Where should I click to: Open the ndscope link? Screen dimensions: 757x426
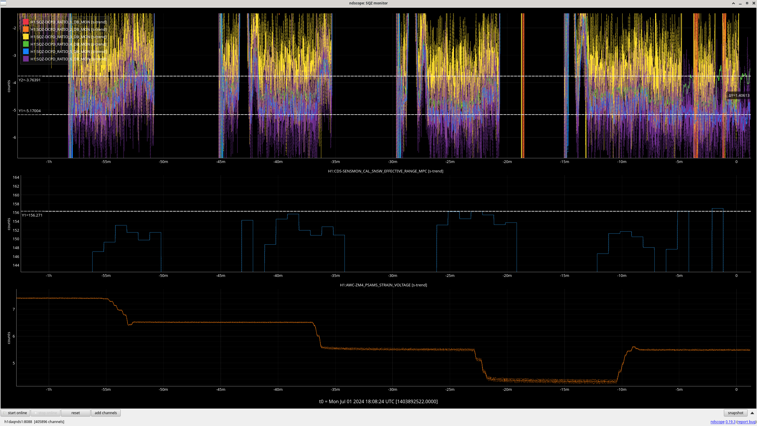717,422
